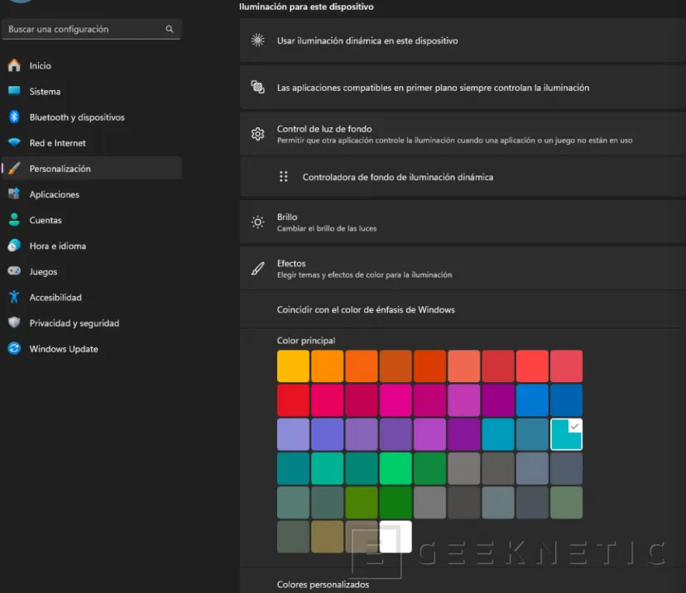Open the Sistema settings page
686x593 pixels.
(45, 92)
